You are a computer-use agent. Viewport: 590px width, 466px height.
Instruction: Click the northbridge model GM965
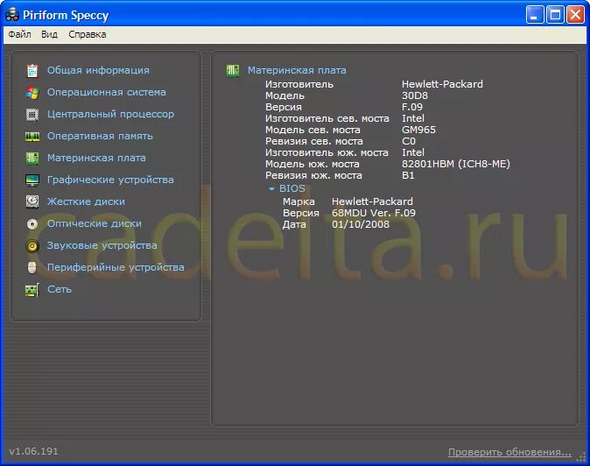tap(418, 130)
